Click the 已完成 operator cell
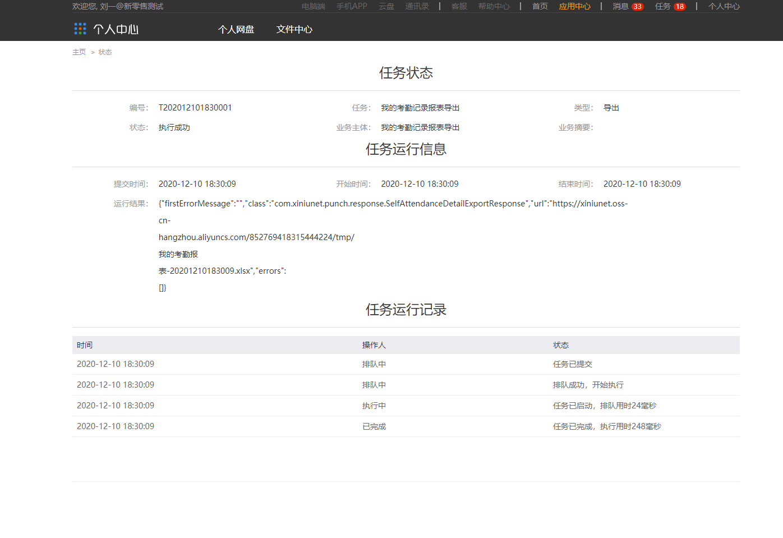Screen dimensions: 783x538 (374, 426)
